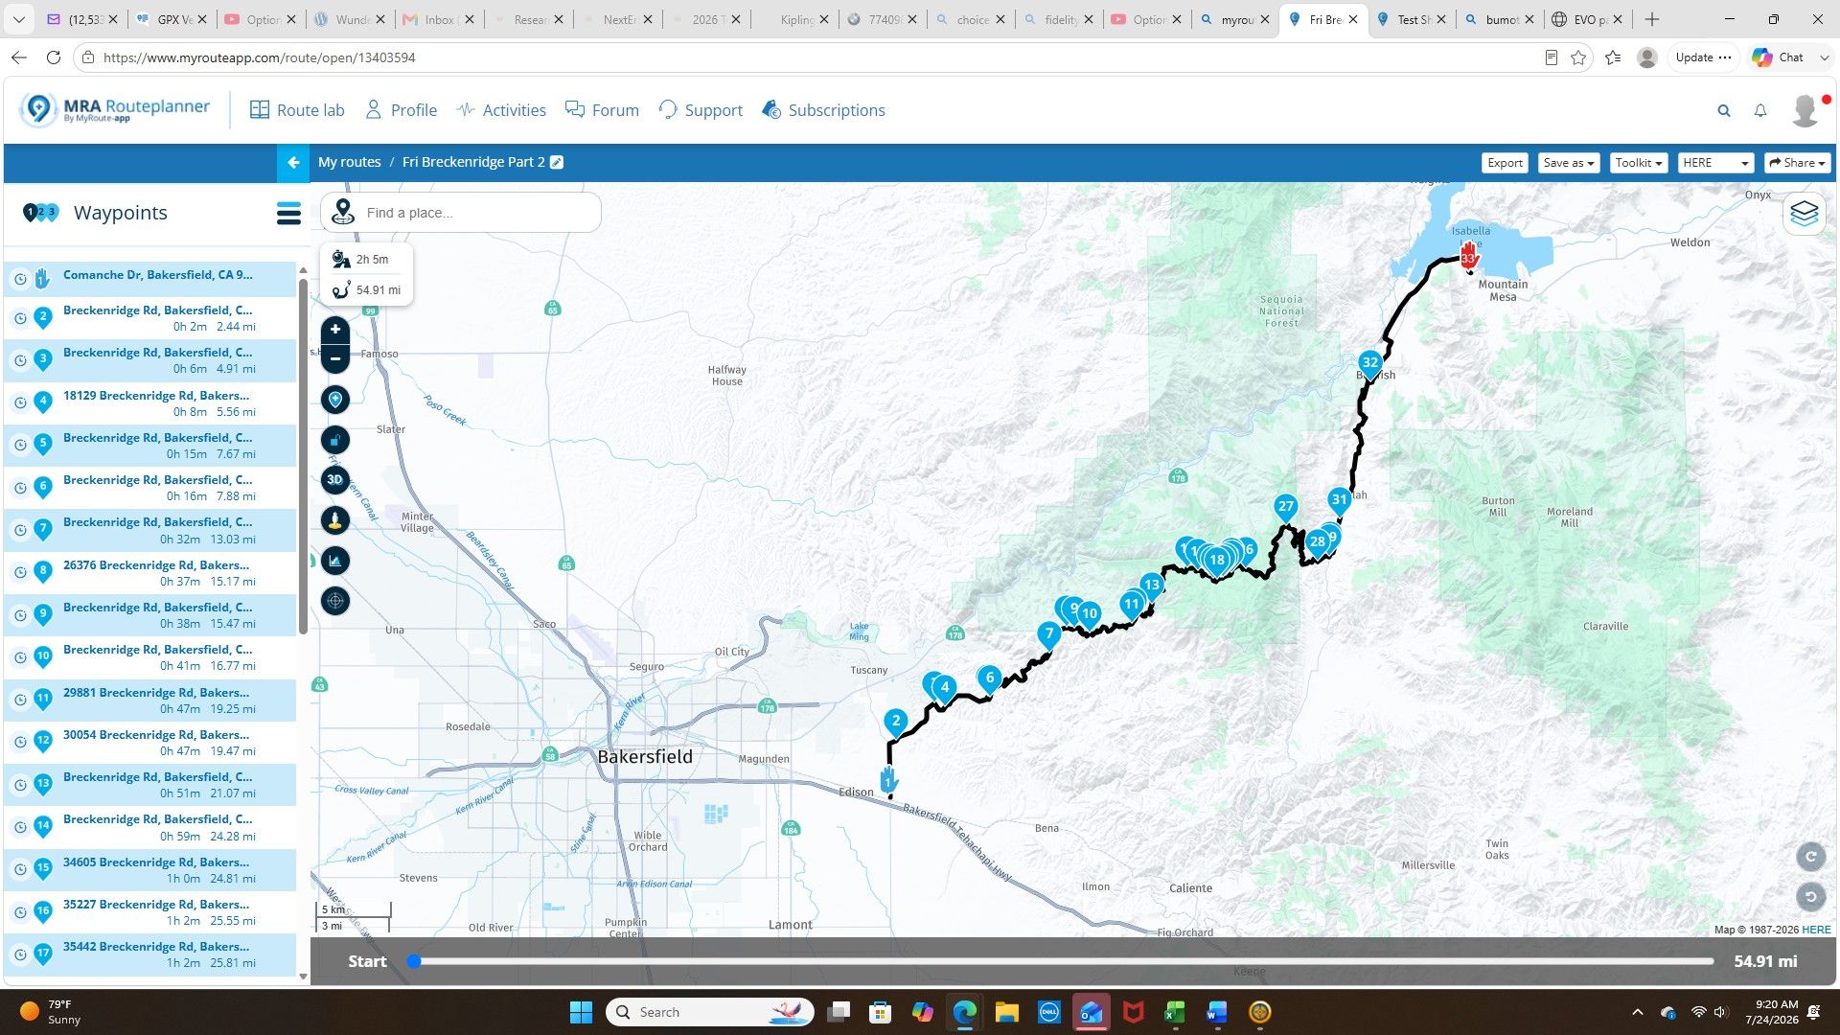The image size is (1840, 1035).
Task: Open the elevation profile chart icon
Action: [334, 561]
